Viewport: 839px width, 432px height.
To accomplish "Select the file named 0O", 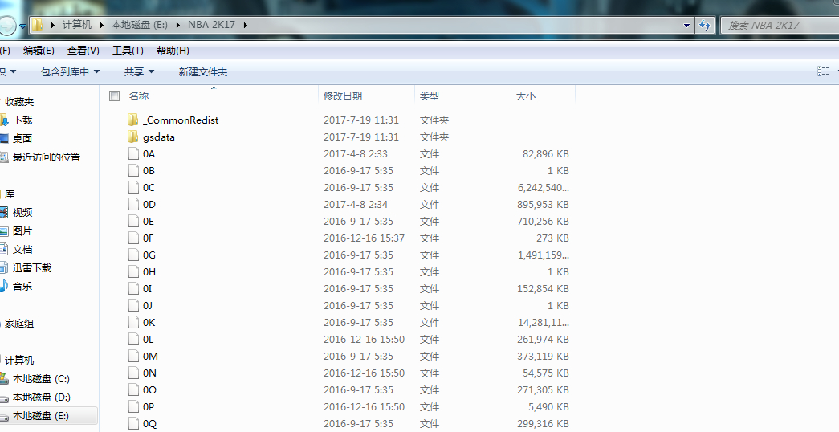I will 149,389.
